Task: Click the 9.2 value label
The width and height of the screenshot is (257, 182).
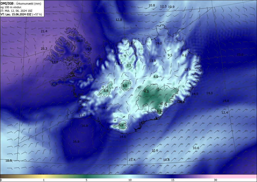Action: point(184,55)
